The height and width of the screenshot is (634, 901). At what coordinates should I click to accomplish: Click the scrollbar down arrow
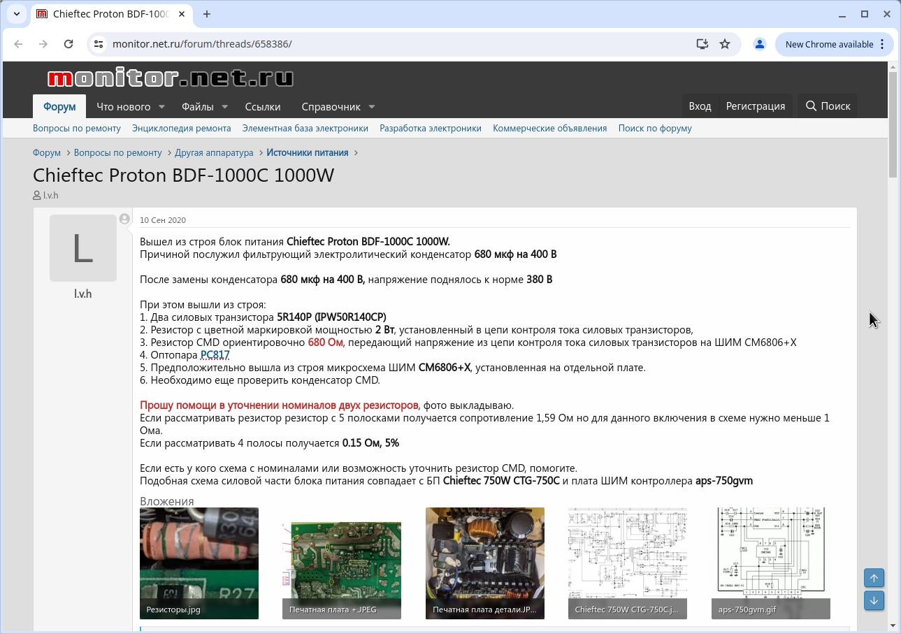893,626
